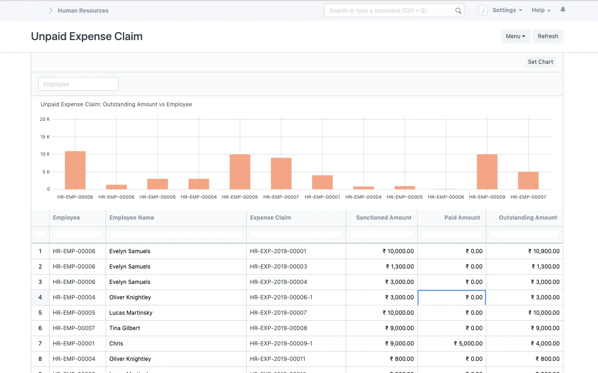Focus the Employee filter field
This screenshot has height=373, width=598.
coord(78,84)
